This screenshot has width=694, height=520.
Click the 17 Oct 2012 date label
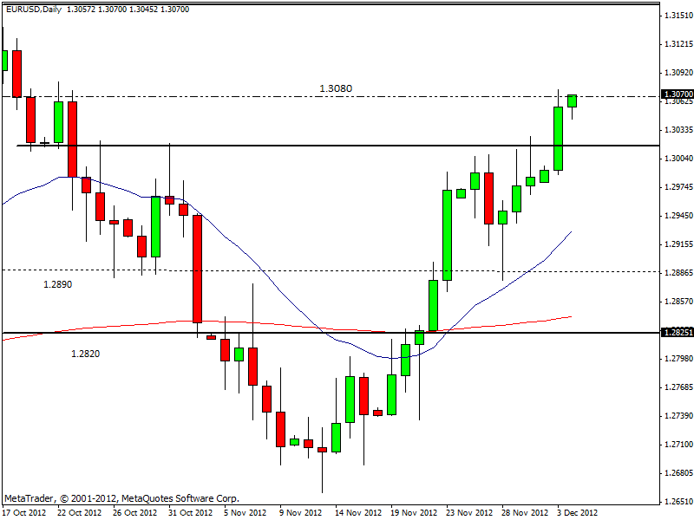click(24, 512)
